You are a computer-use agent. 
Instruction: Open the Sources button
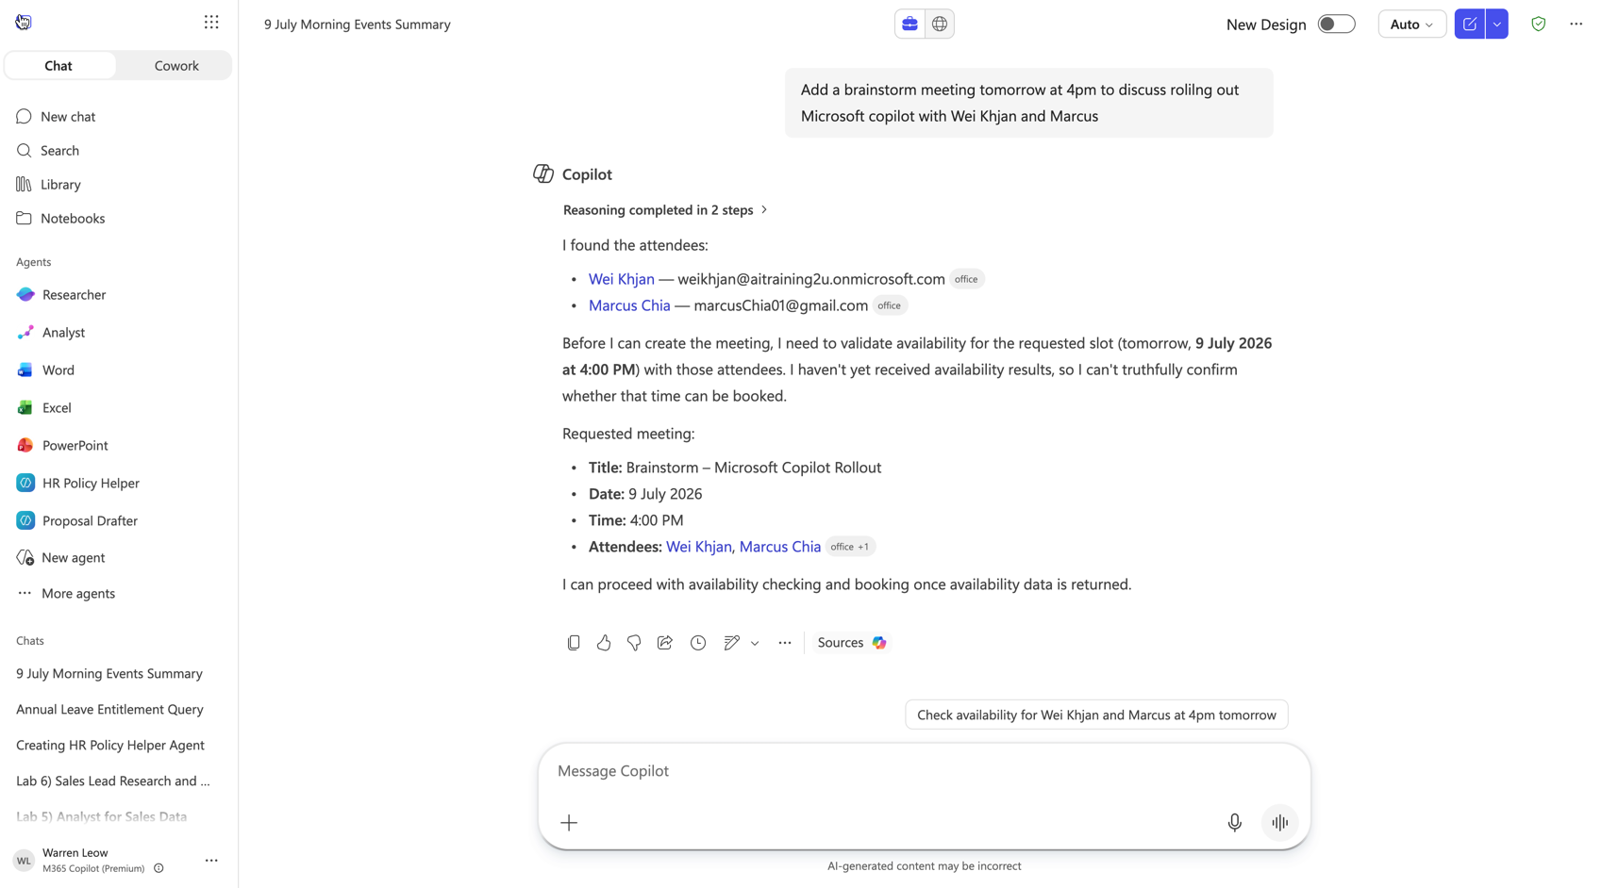coord(852,643)
